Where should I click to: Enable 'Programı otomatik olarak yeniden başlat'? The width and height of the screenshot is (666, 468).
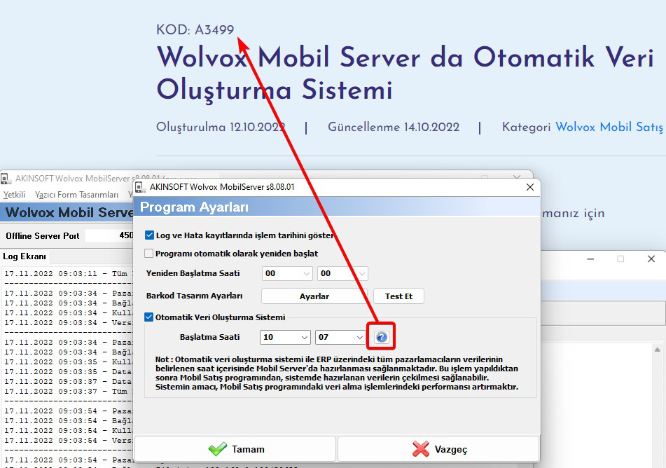[148, 254]
